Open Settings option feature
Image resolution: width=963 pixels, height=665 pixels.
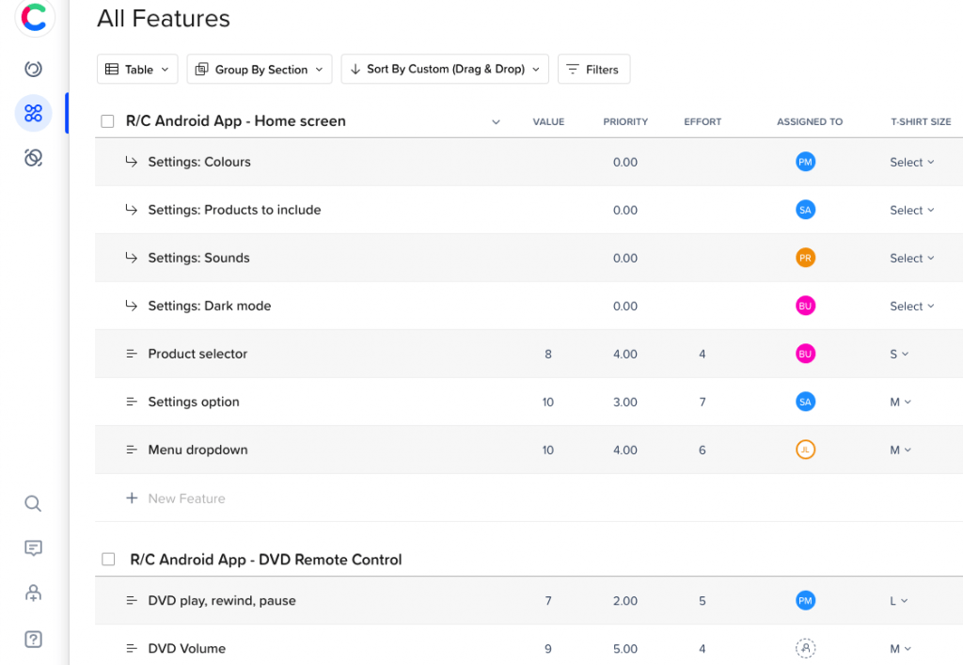pos(194,402)
